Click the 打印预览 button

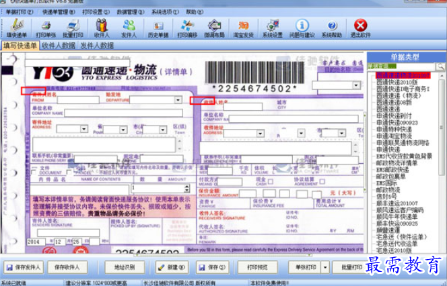click(257, 267)
